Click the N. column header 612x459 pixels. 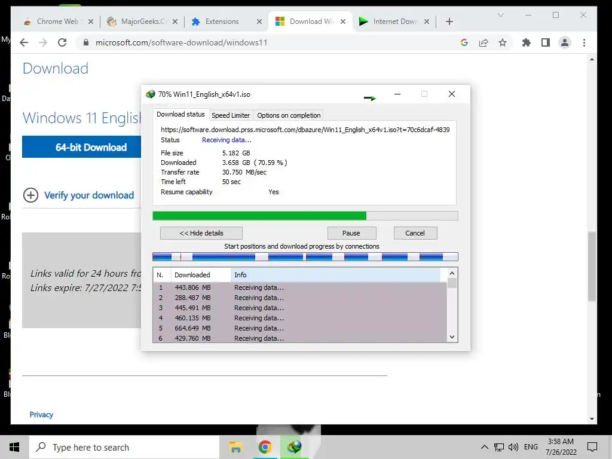162,275
